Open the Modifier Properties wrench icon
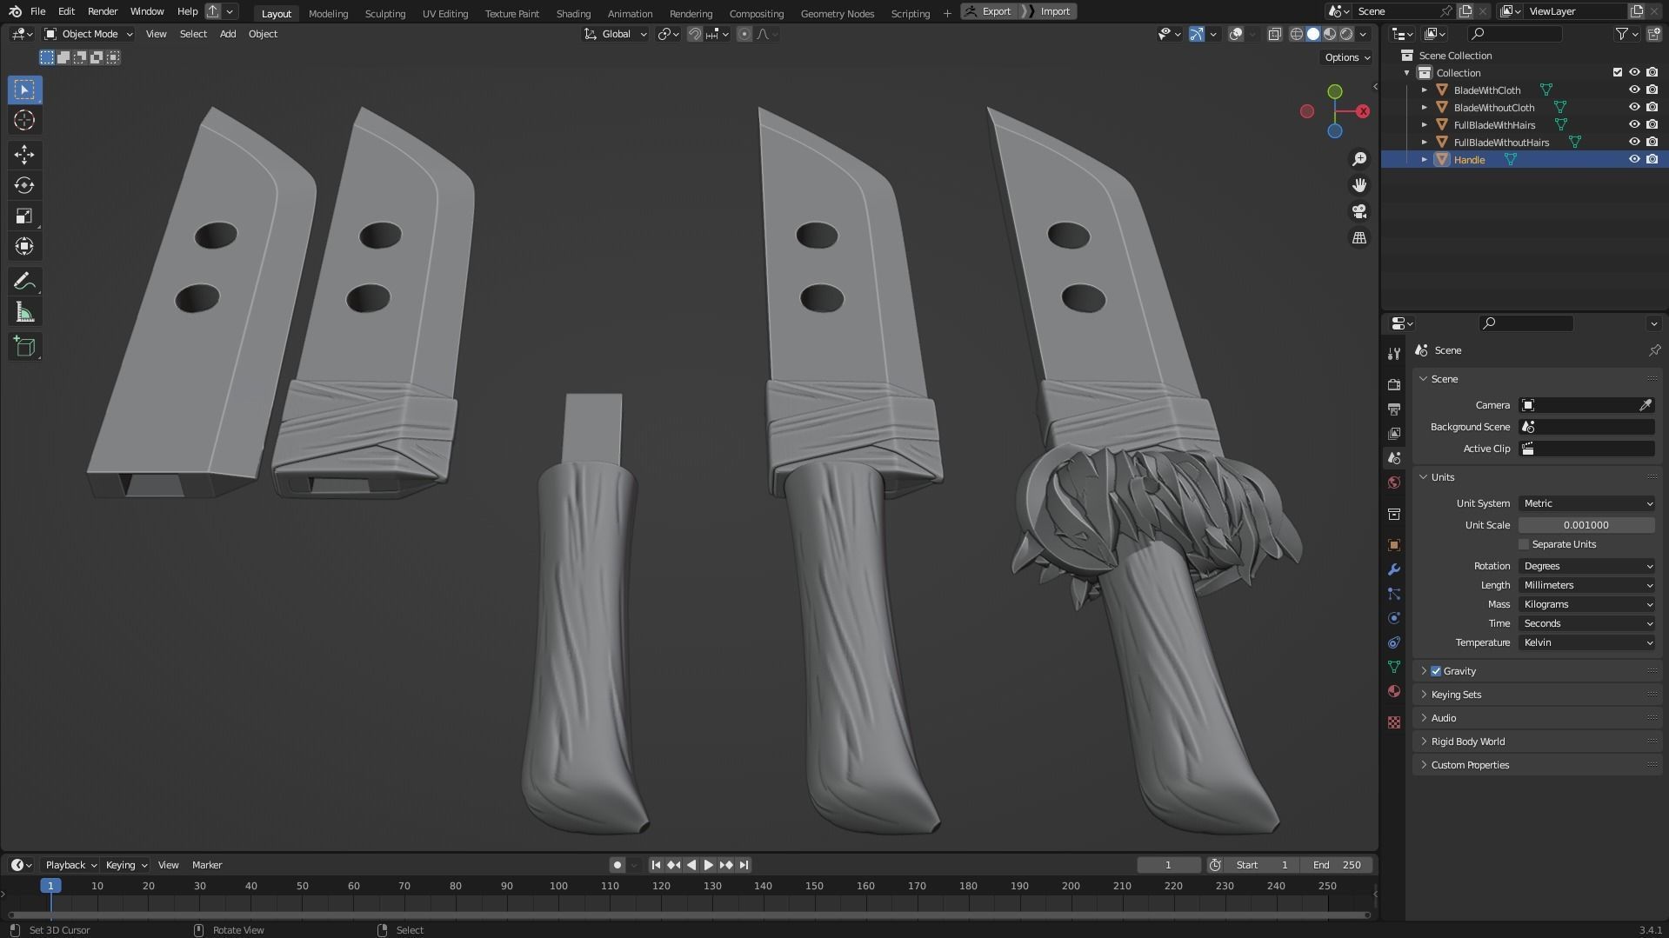The height and width of the screenshot is (938, 1669). pyautogui.click(x=1394, y=569)
